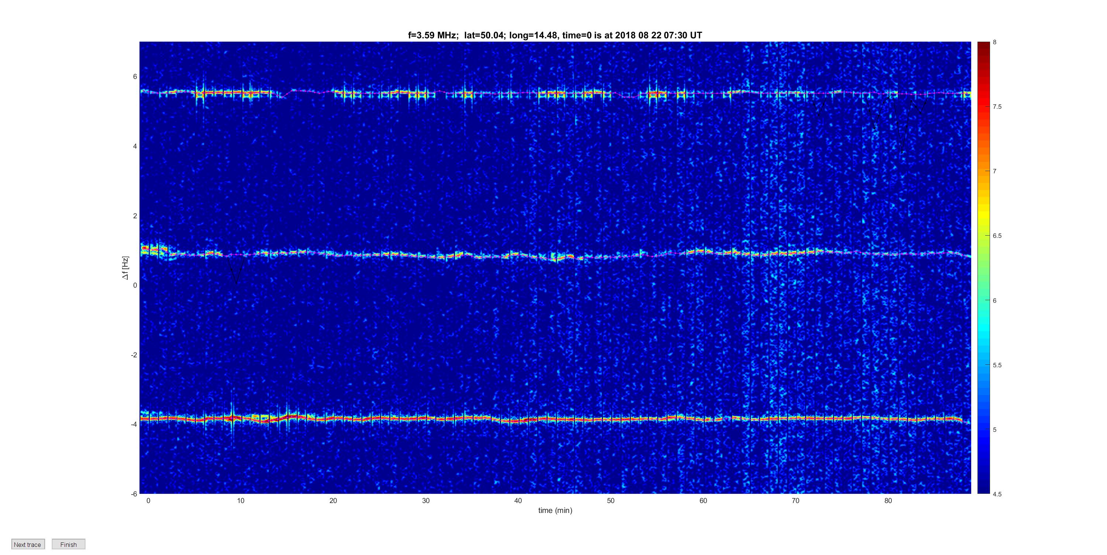The width and height of the screenshot is (1107, 555).
Task: Click the 'time (min)' x-axis label
Action: click(x=555, y=510)
